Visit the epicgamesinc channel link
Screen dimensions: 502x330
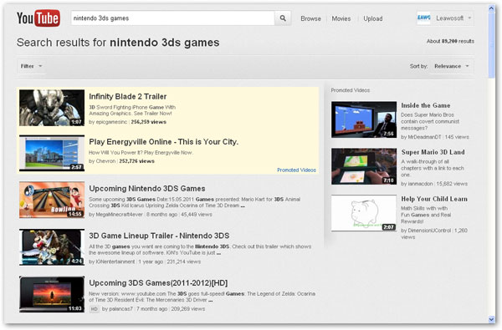(x=112, y=122)
